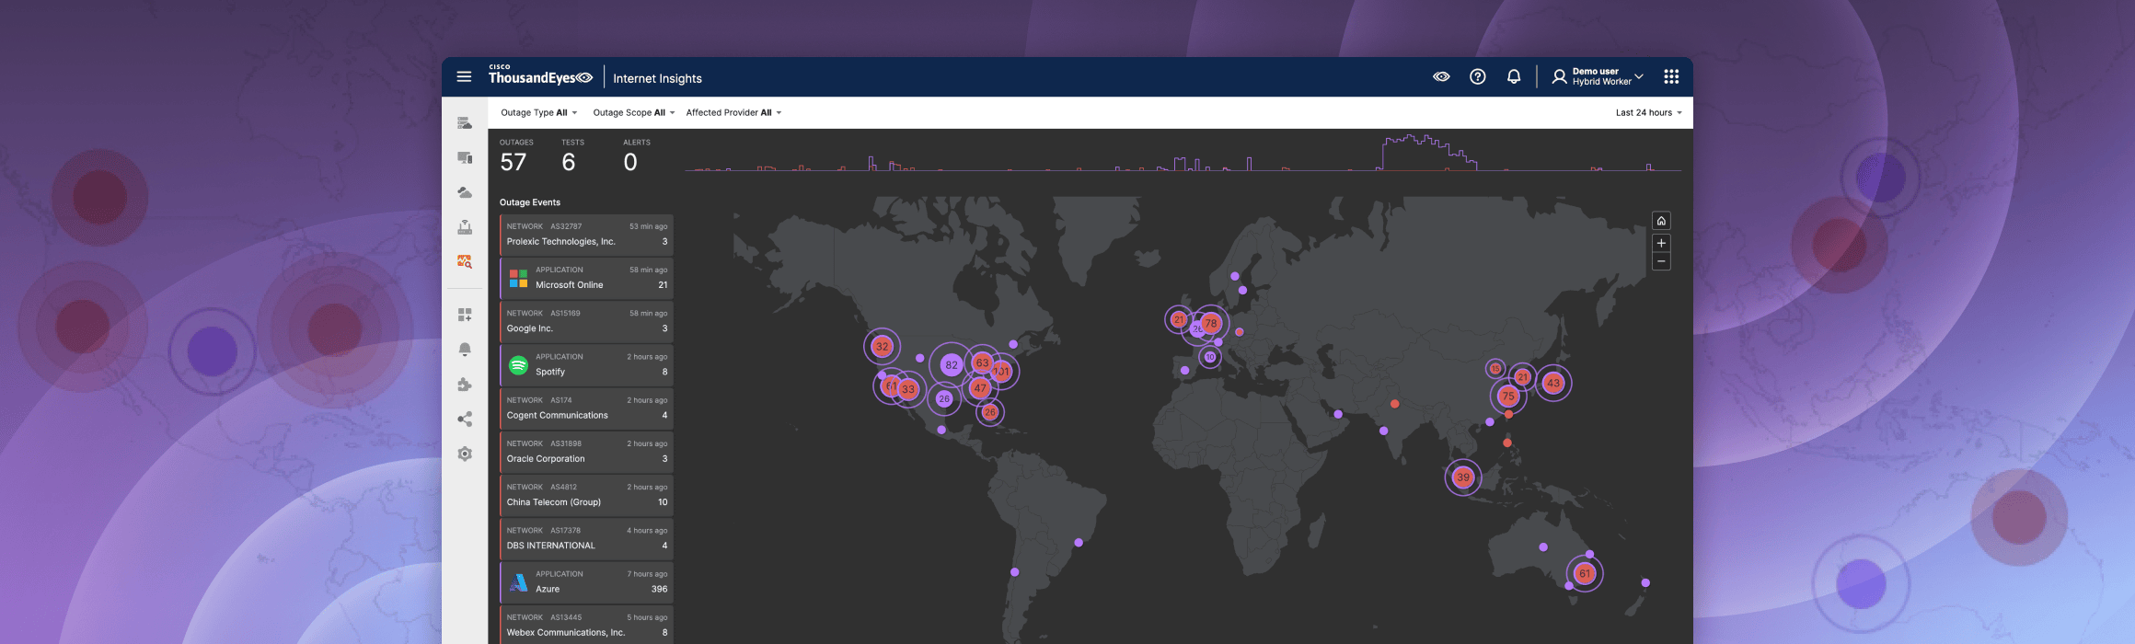Click the Internet Insights page title

pos(657,78)
